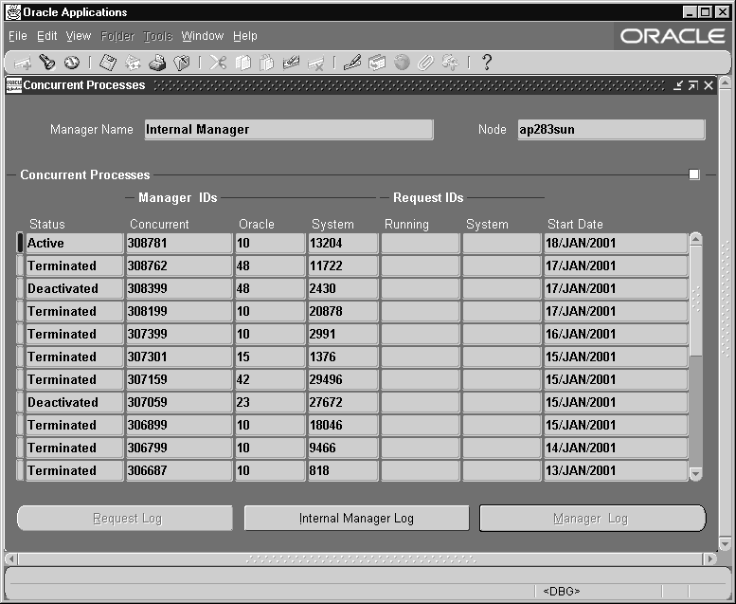Click Concurrent ID 307301 cell

click(x=179, y=357)
